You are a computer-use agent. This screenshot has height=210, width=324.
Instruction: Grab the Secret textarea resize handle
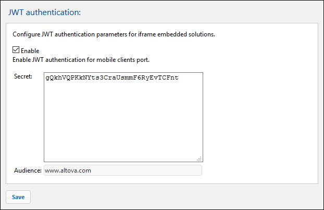tap(200, 159)
